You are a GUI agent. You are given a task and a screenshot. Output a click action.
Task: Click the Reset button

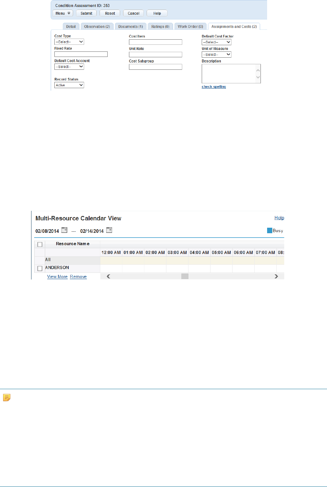coord(110,13)
